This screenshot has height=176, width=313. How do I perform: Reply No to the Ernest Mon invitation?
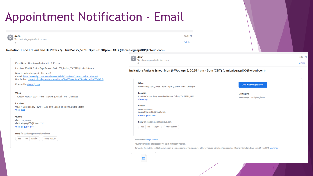(x=149, y=127)
